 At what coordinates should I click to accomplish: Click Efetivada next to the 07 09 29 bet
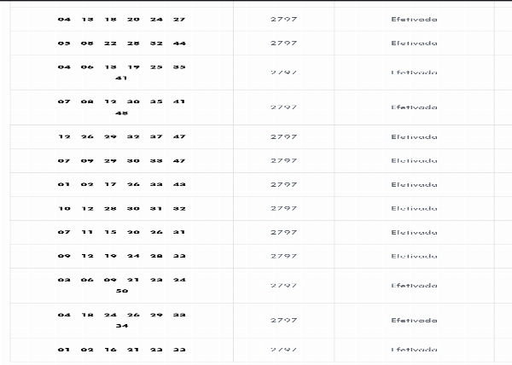click(x=414, y=160)
